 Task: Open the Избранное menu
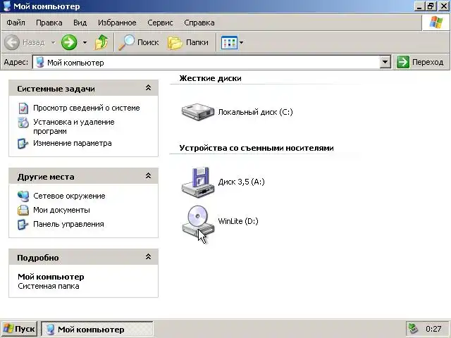coord(117,23)
